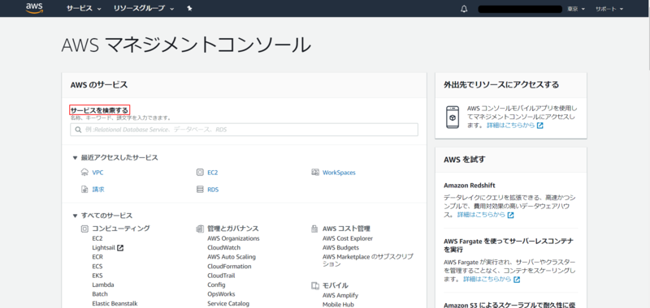Open Config service link
Image resolution: width=650 pixels, height=308 pixels.
point(216,284)
